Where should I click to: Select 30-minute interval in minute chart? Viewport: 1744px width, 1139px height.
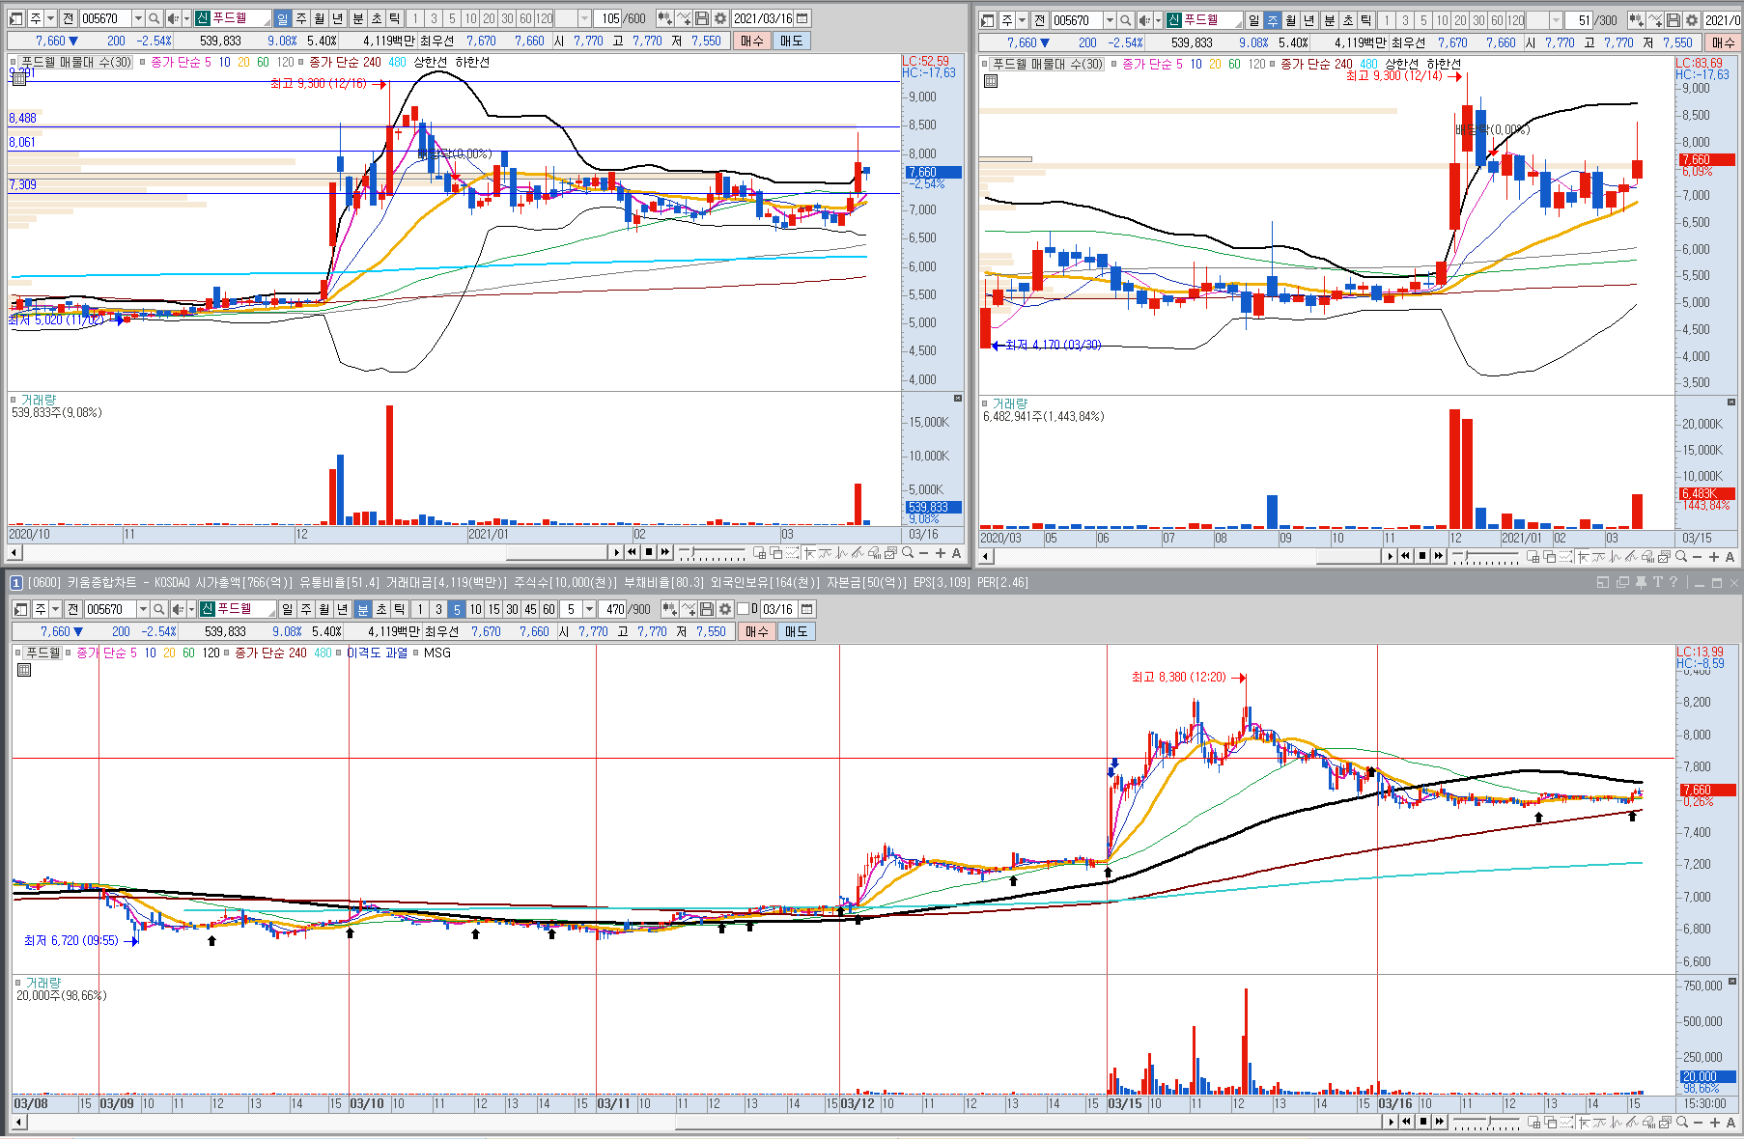point(512,609)
